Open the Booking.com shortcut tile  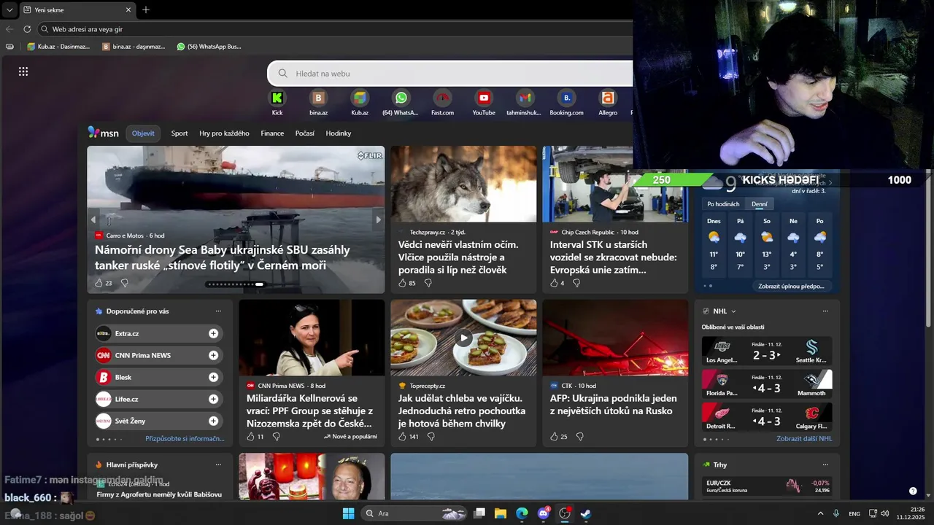click(566, 98)
